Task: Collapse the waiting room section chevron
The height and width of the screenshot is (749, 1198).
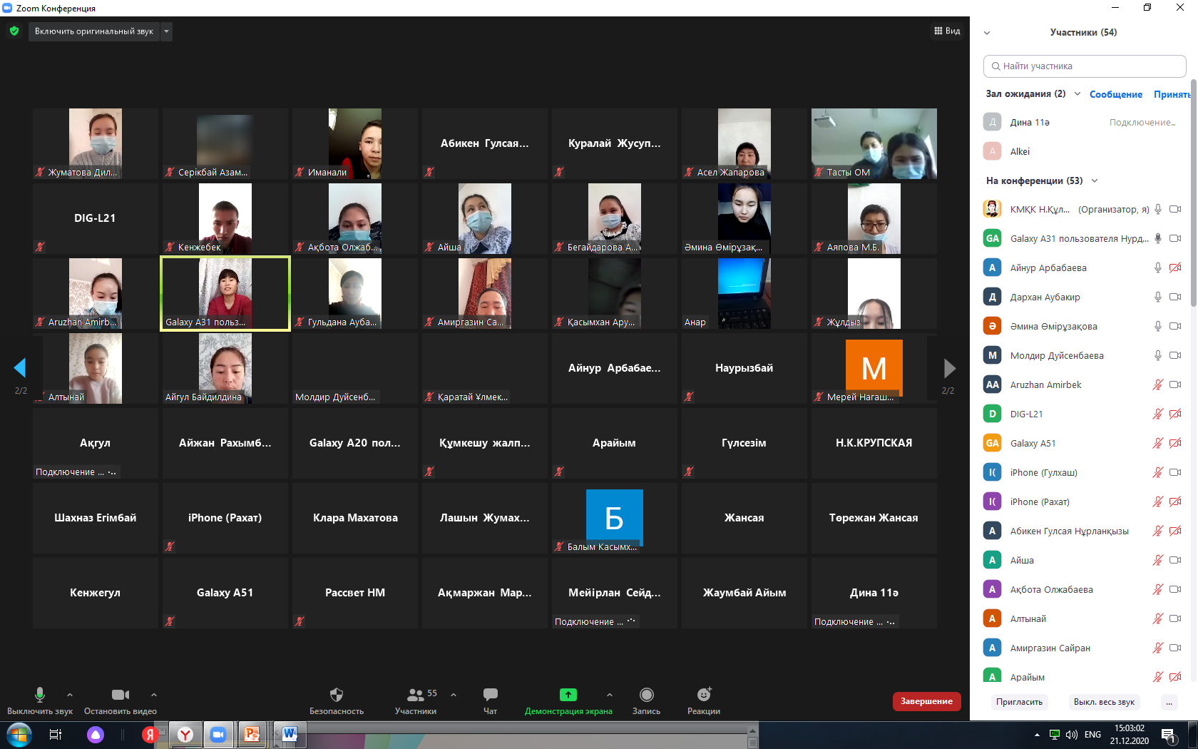Action: [x=1077, y=94]
